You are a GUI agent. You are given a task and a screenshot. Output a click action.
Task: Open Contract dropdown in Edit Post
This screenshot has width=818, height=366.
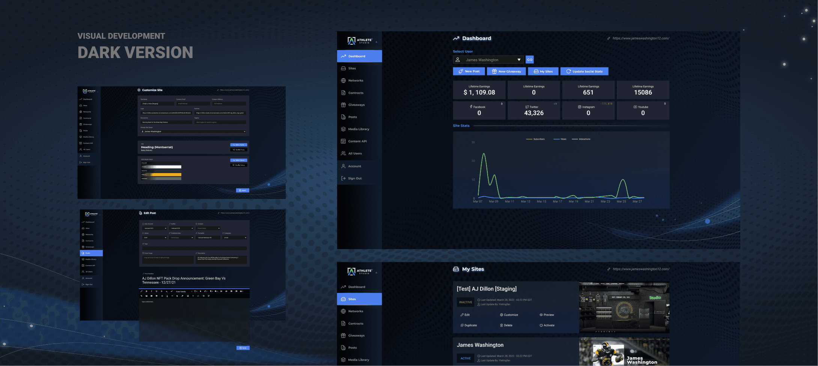[208, 228]
